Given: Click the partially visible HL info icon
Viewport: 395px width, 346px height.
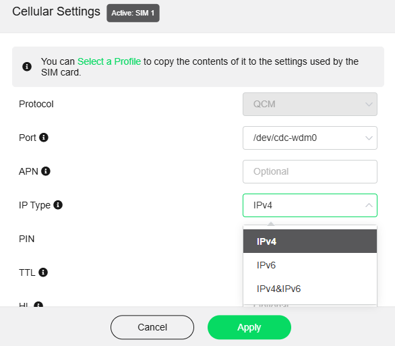Looking at the screenshot, I should (x=38, y=304).
